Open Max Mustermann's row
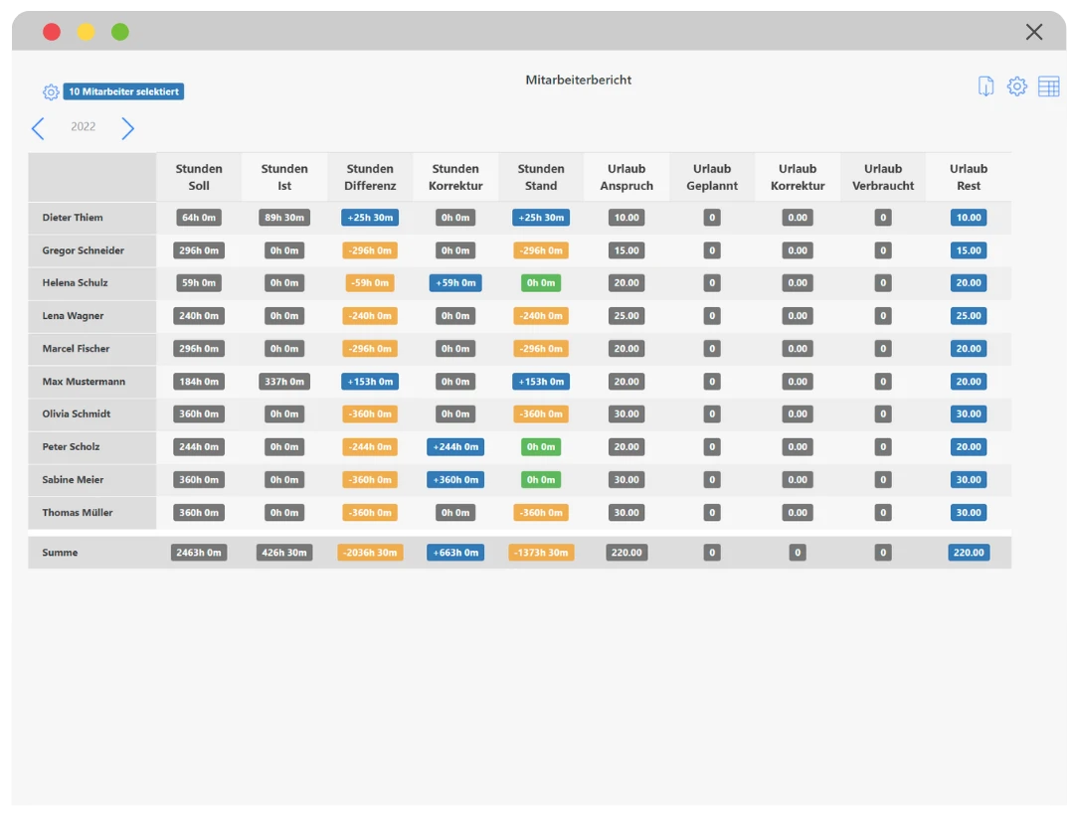Viewport: 1070px width, 819px height. coord(84,382)
